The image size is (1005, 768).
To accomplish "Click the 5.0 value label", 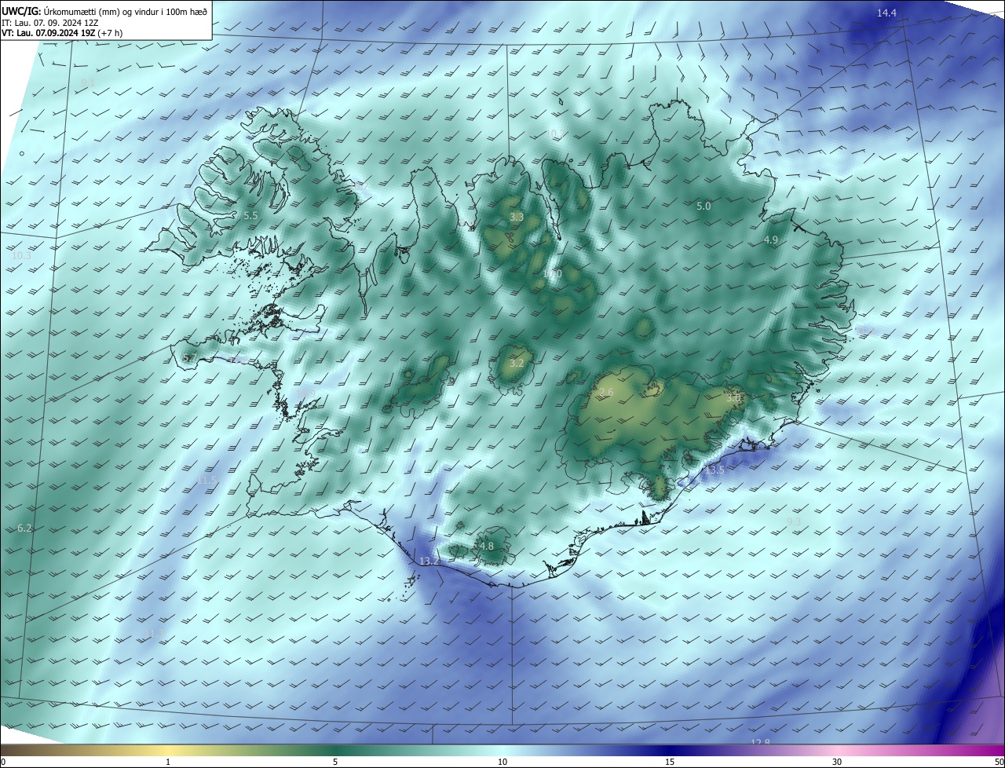I will click(x=703, y=207).
